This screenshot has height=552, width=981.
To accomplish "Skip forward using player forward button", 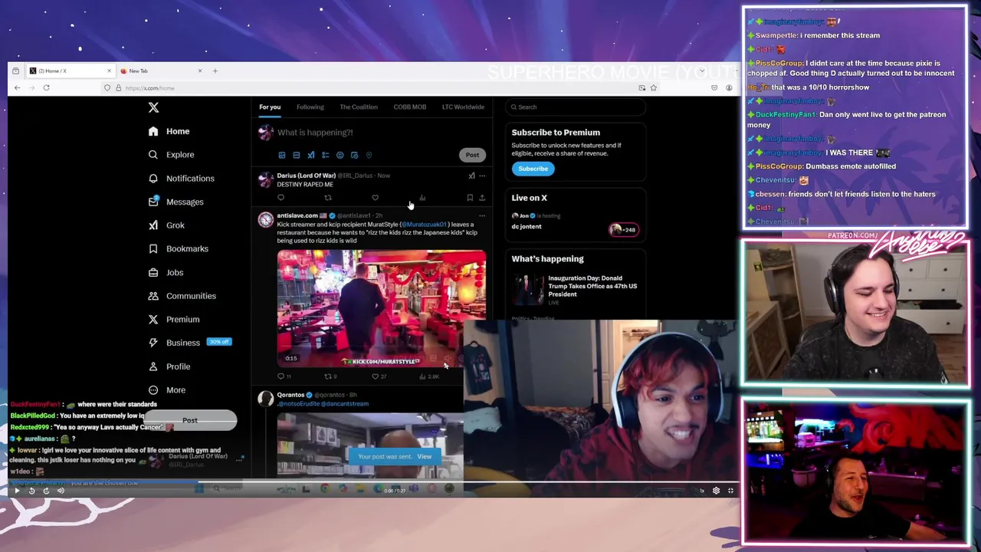I will pyautogui.click(x=46, y=491).
